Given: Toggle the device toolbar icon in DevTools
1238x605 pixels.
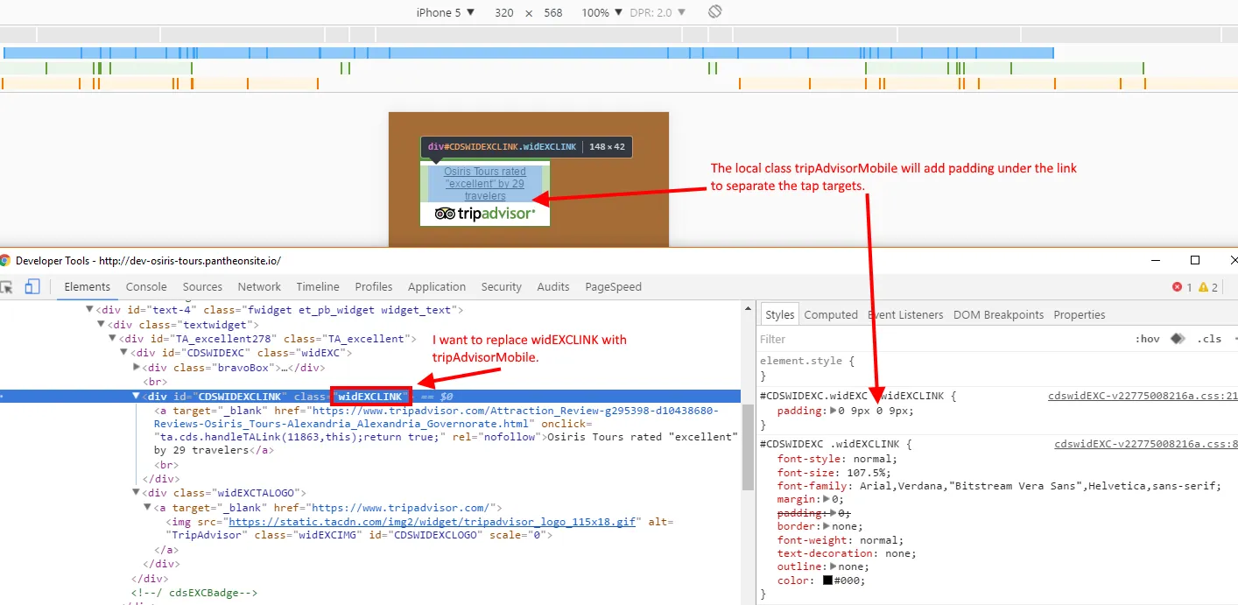Looking at the screenshot, I should coord(32,286).
